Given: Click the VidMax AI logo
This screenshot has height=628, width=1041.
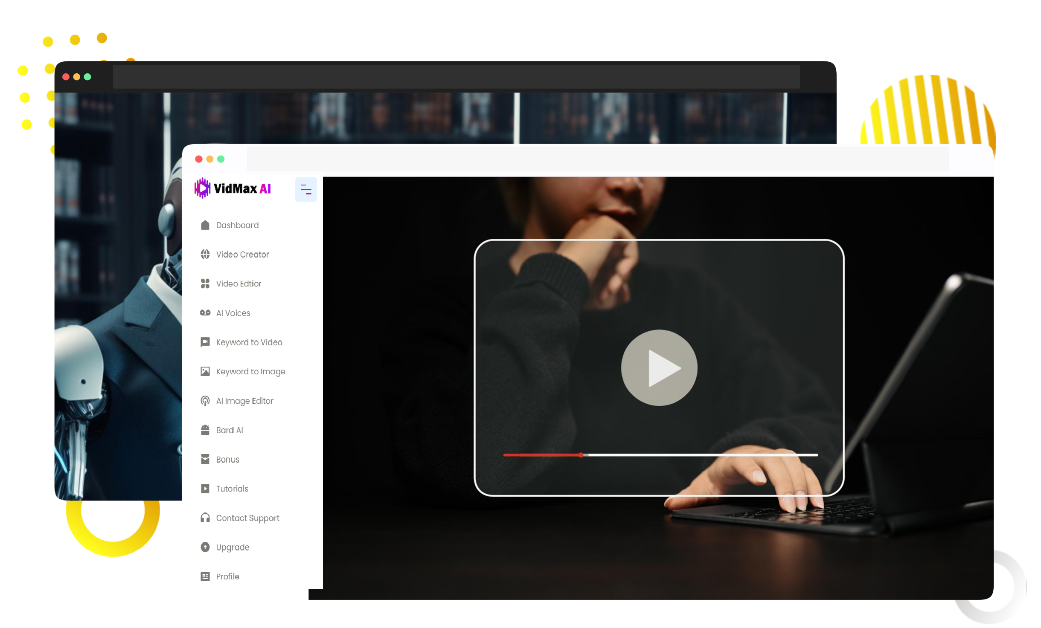Looking at the screenshot, I should click(x=233, y=188).
